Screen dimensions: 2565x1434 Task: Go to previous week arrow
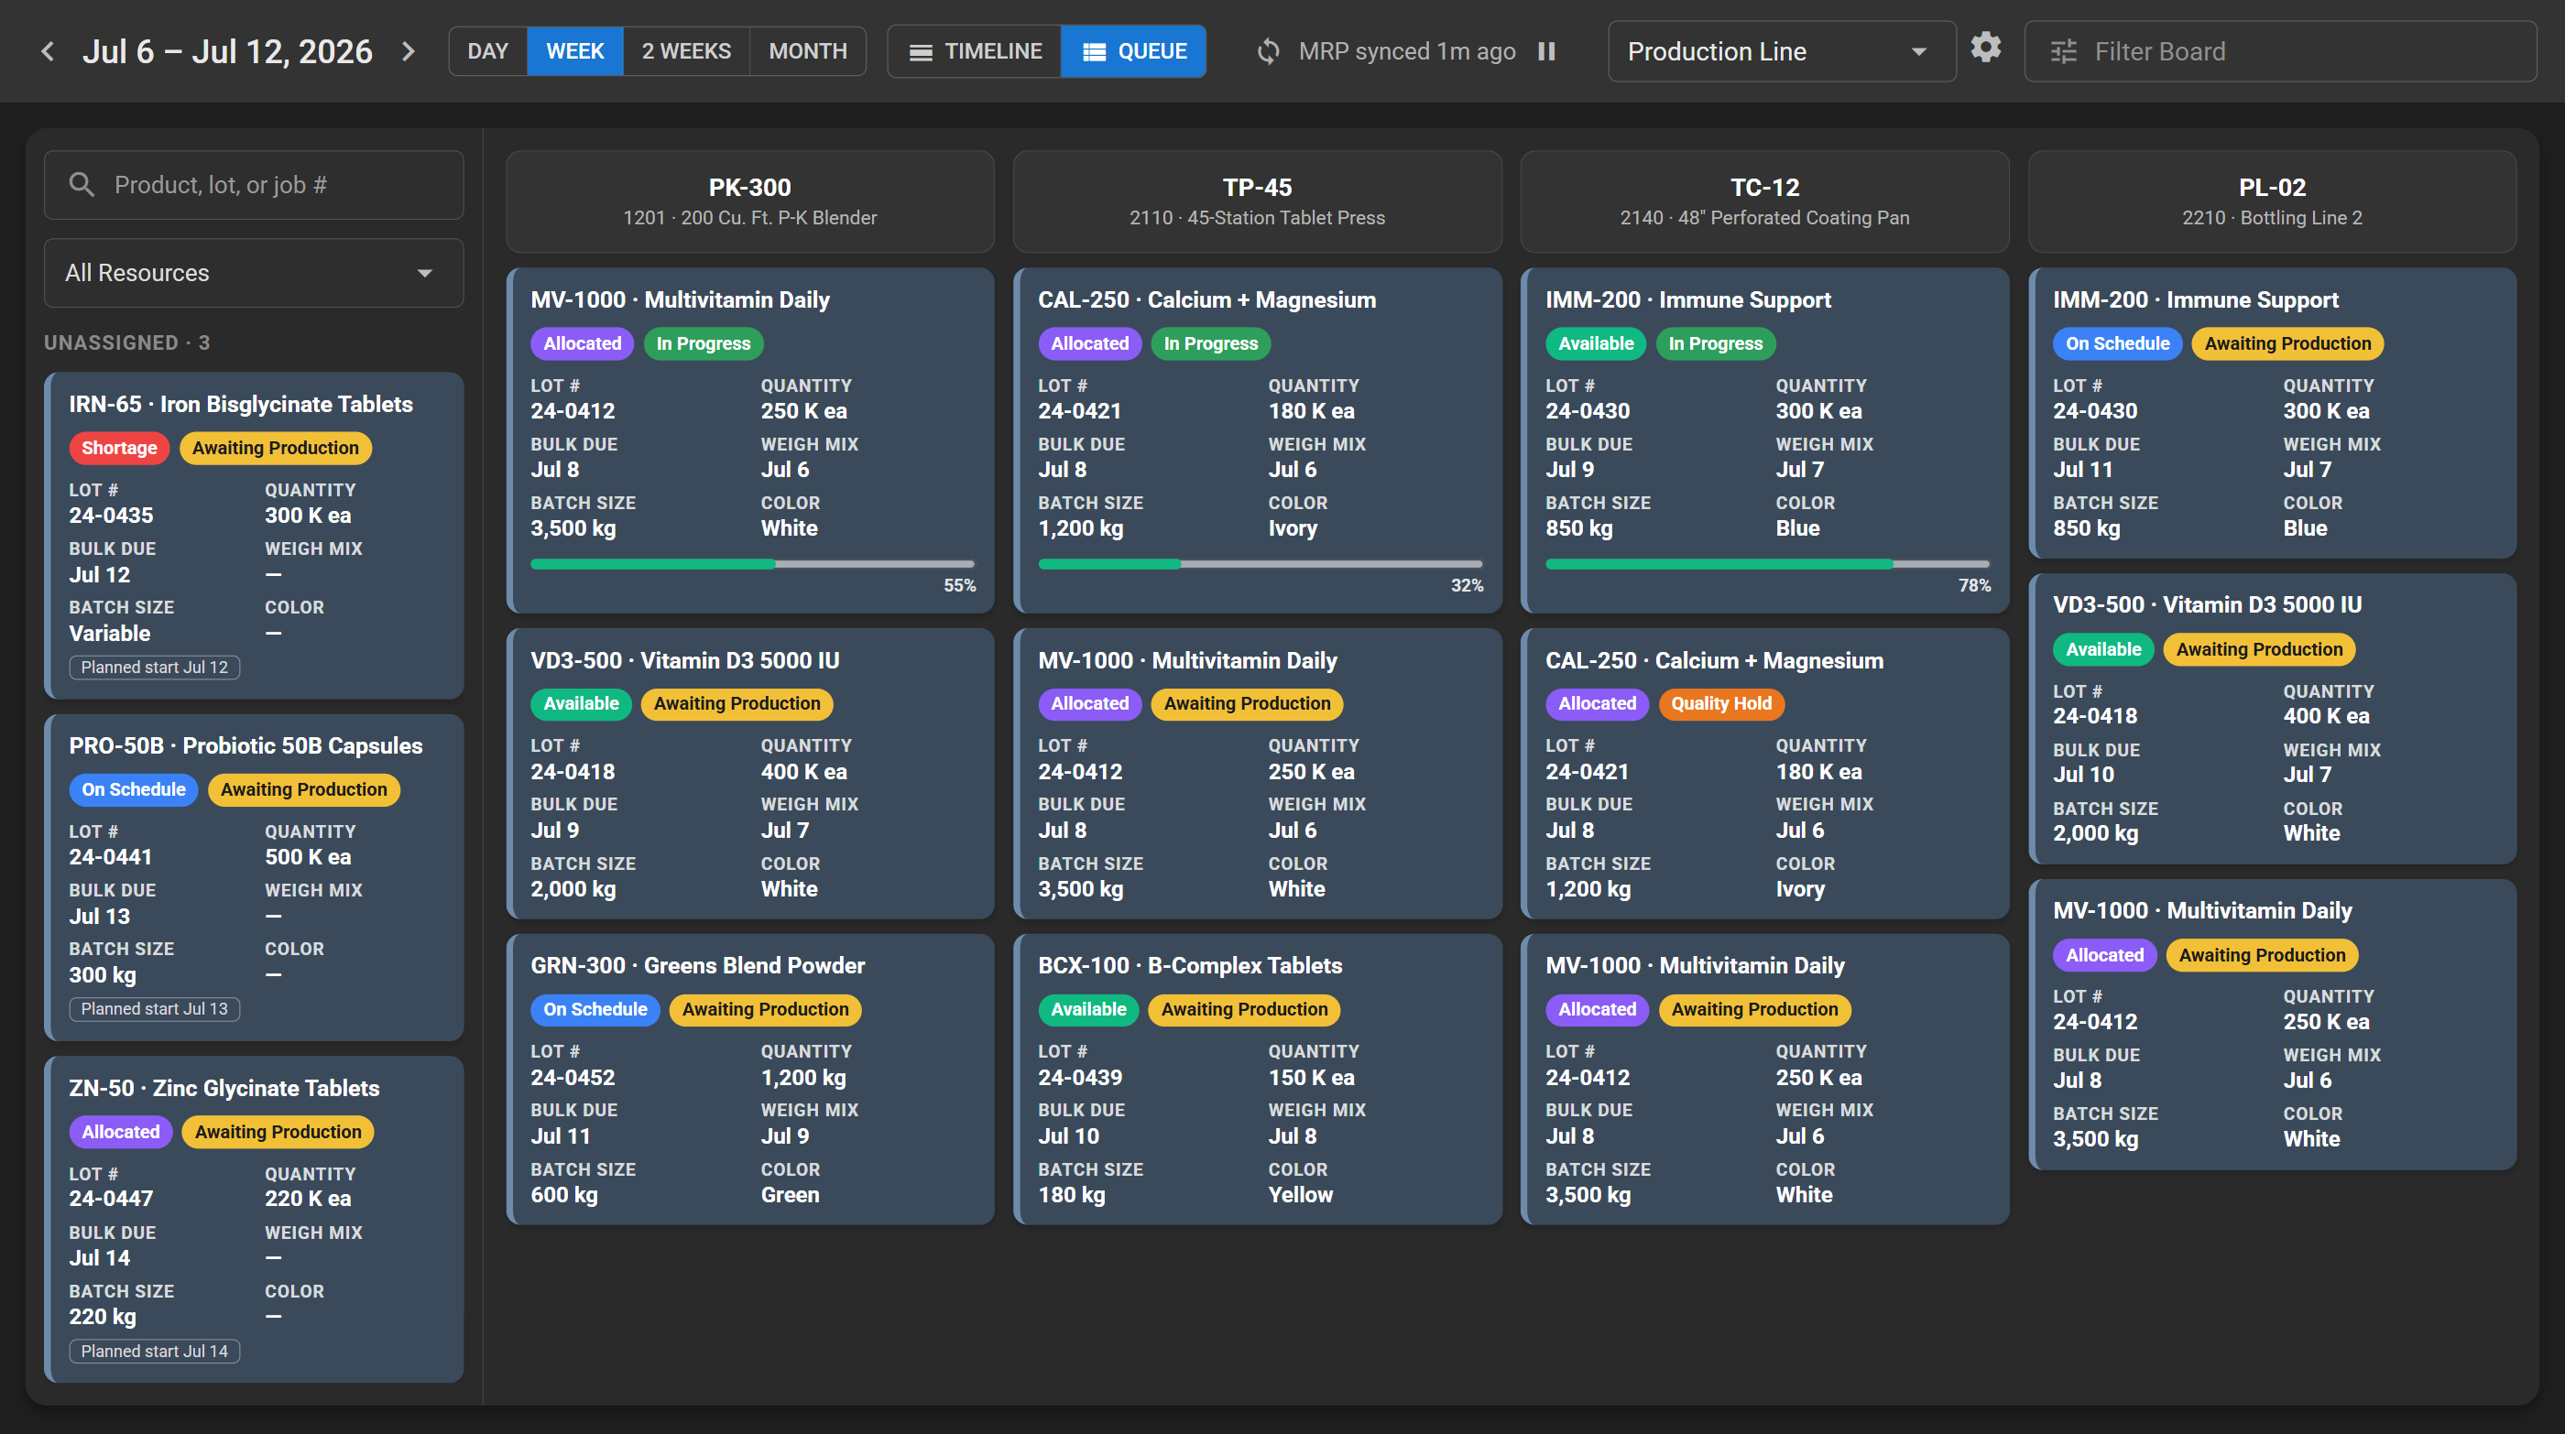[x=47, y=50]
